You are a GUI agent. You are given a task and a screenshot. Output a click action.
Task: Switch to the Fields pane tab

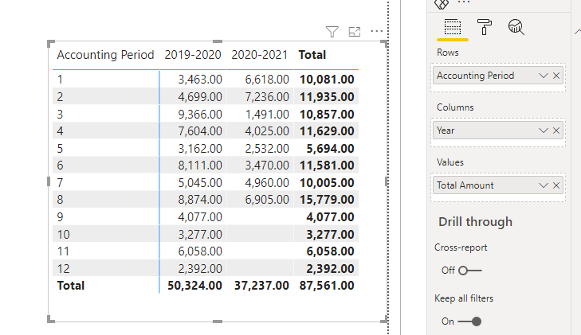pyautogui.click(x=453, y=27)
